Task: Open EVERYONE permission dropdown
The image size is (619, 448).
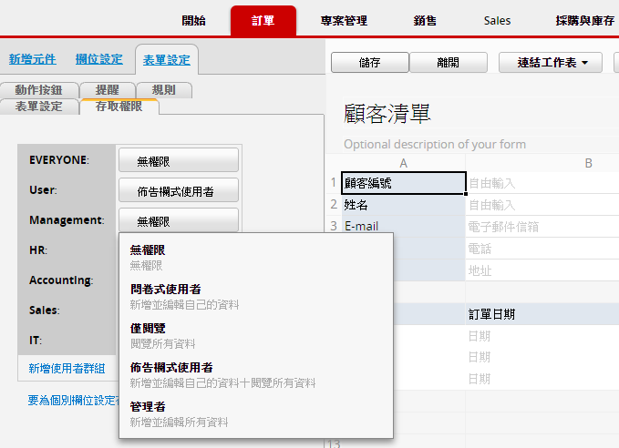Action: click(x=179, y=160)
